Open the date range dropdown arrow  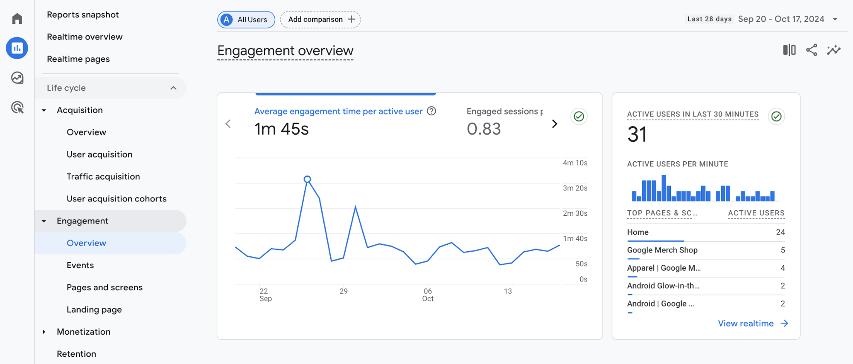pyautogui.click(x=835, y=19)
